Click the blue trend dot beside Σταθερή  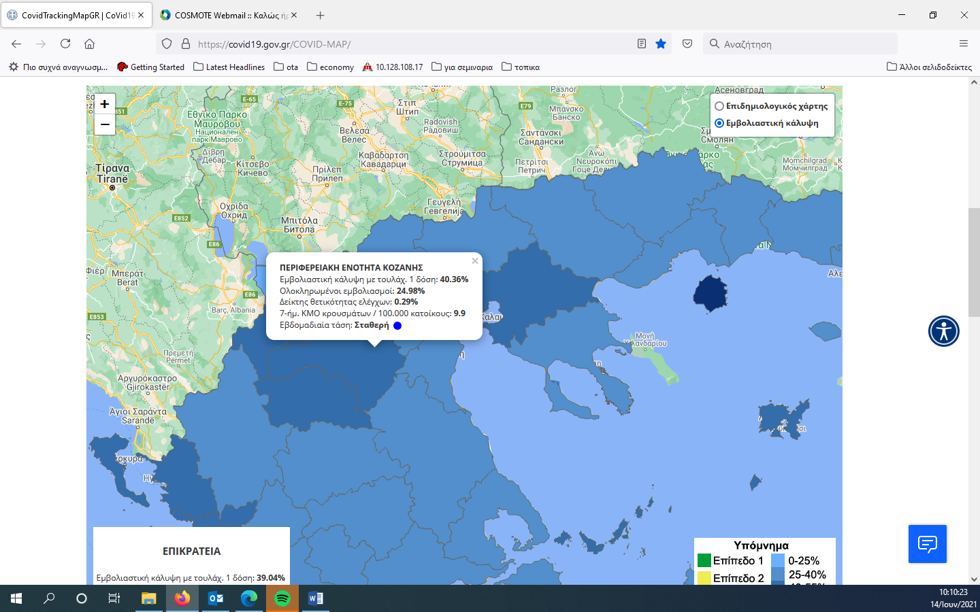click(x=397, y=326)
